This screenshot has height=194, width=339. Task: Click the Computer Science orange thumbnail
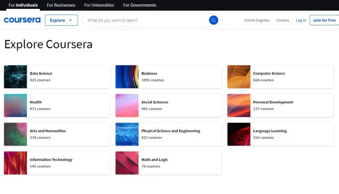[x=239, y=77]
